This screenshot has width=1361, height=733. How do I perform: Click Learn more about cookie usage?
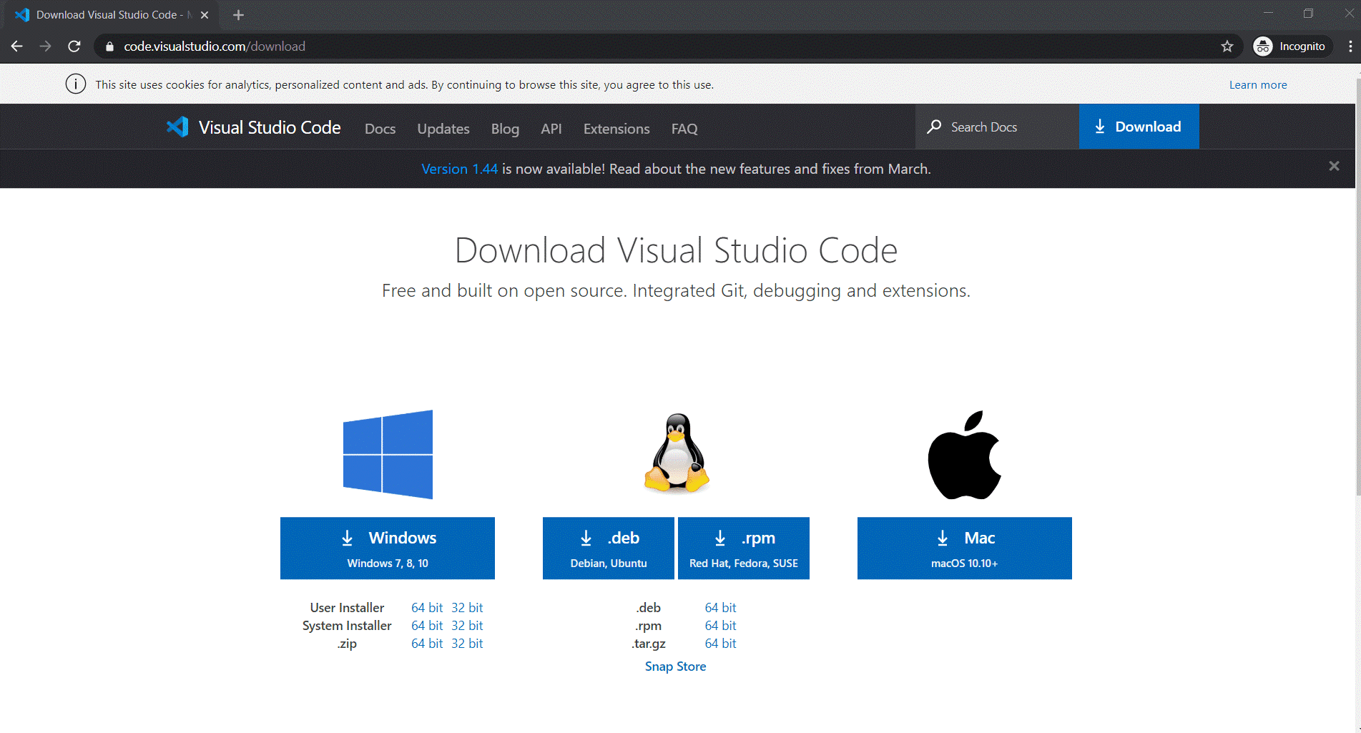[x=1258, y=84]
